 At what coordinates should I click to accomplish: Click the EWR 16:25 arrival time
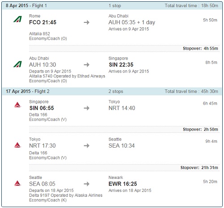pyautogui.click(x=123, y=184)
